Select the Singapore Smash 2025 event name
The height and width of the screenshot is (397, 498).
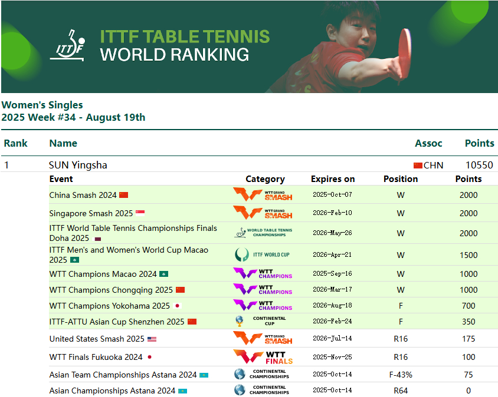pyautogui.click(x=91, y=213)
